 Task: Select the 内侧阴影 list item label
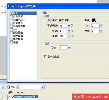(18, 16)
